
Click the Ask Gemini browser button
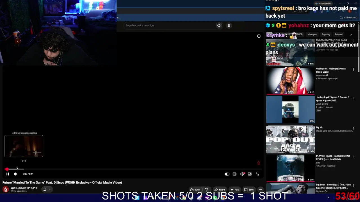pyautogui.click(x=323, y=4)
